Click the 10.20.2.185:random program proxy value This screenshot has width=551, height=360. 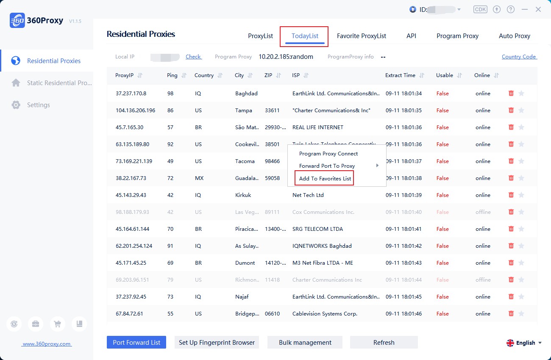[286, 57]
